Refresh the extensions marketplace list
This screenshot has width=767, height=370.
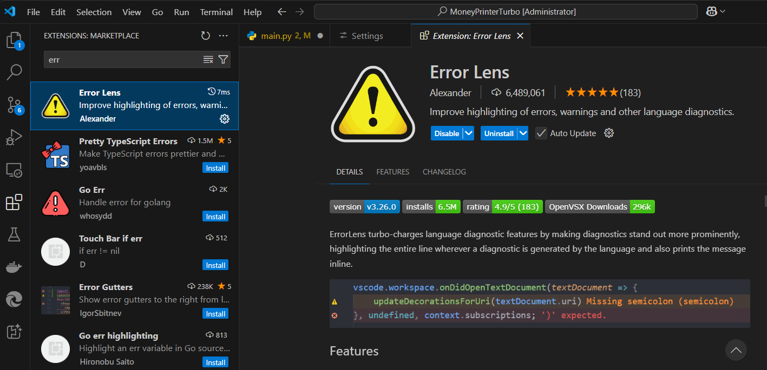[205, 36]
